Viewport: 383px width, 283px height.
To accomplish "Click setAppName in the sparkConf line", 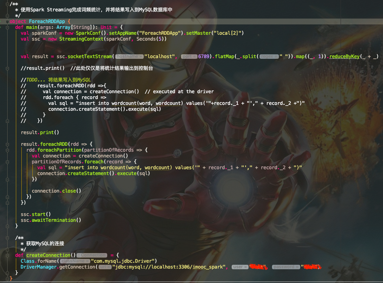I will 123,33.
